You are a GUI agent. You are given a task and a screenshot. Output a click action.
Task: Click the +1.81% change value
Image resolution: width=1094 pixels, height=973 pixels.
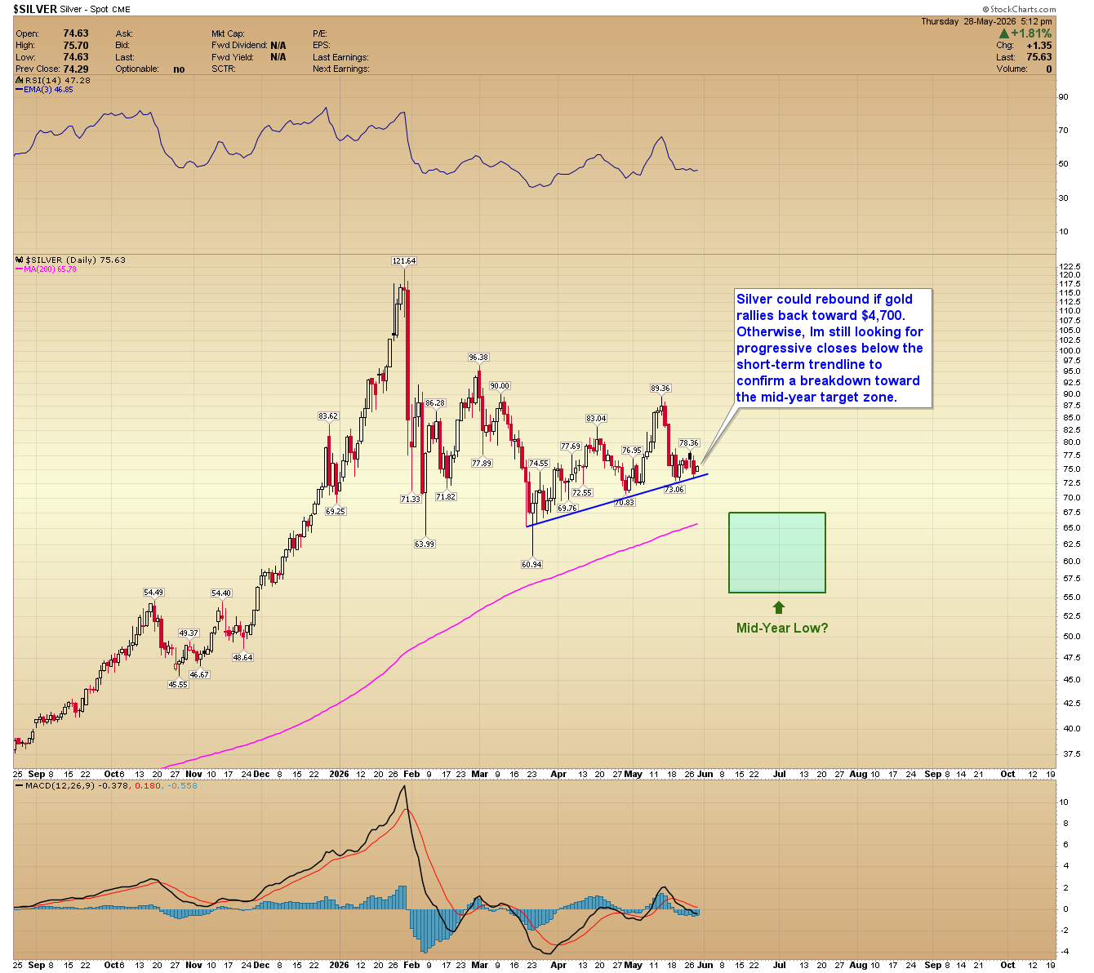point(1032,33)
